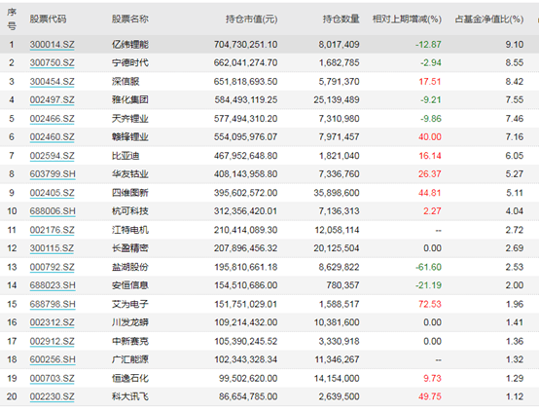Viewport: 539px width, 412px height.
Task: Select stock name 赣锋锂业
Action: pos(130,137)
